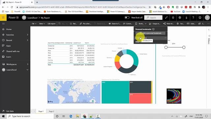Viewport: 211px width, 119px height.
Task: Expand the Filters pane chevron
Action: (209, 30)
